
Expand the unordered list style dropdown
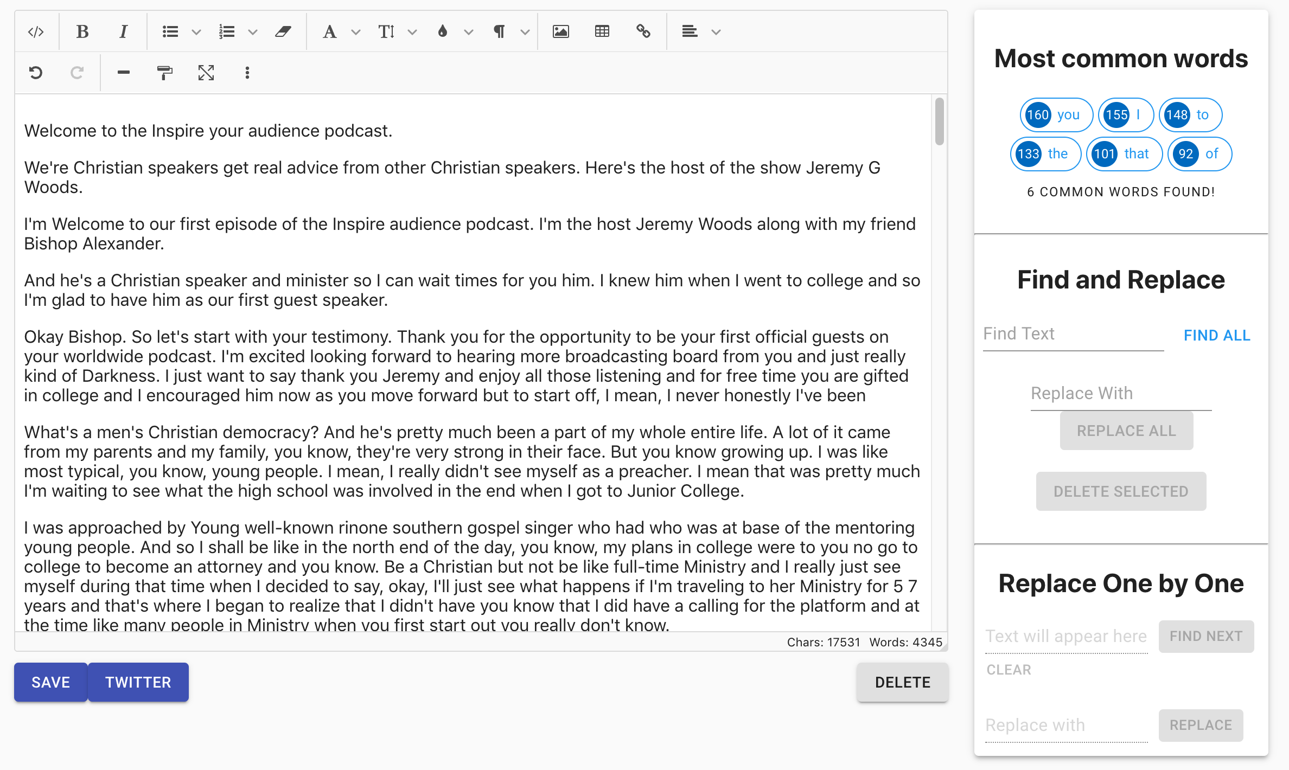coord(196,32)
